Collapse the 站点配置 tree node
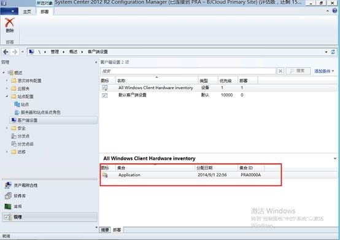Viewport: 340px width, 240px height. [7, 96]
